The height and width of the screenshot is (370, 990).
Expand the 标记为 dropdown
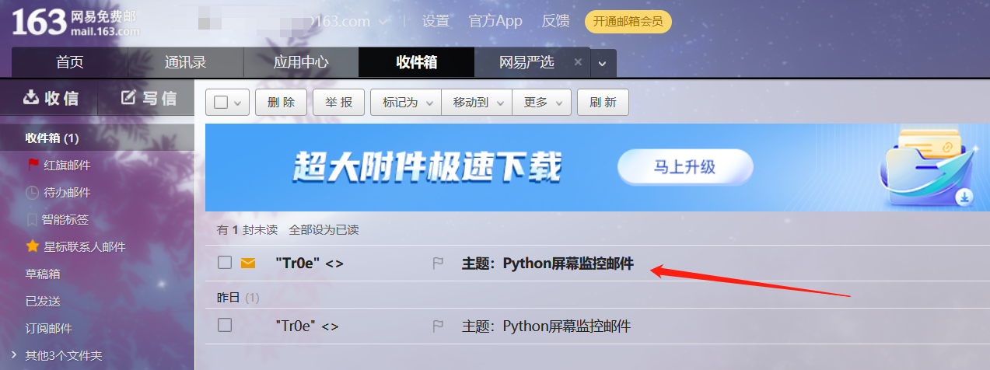pos(406,103)
